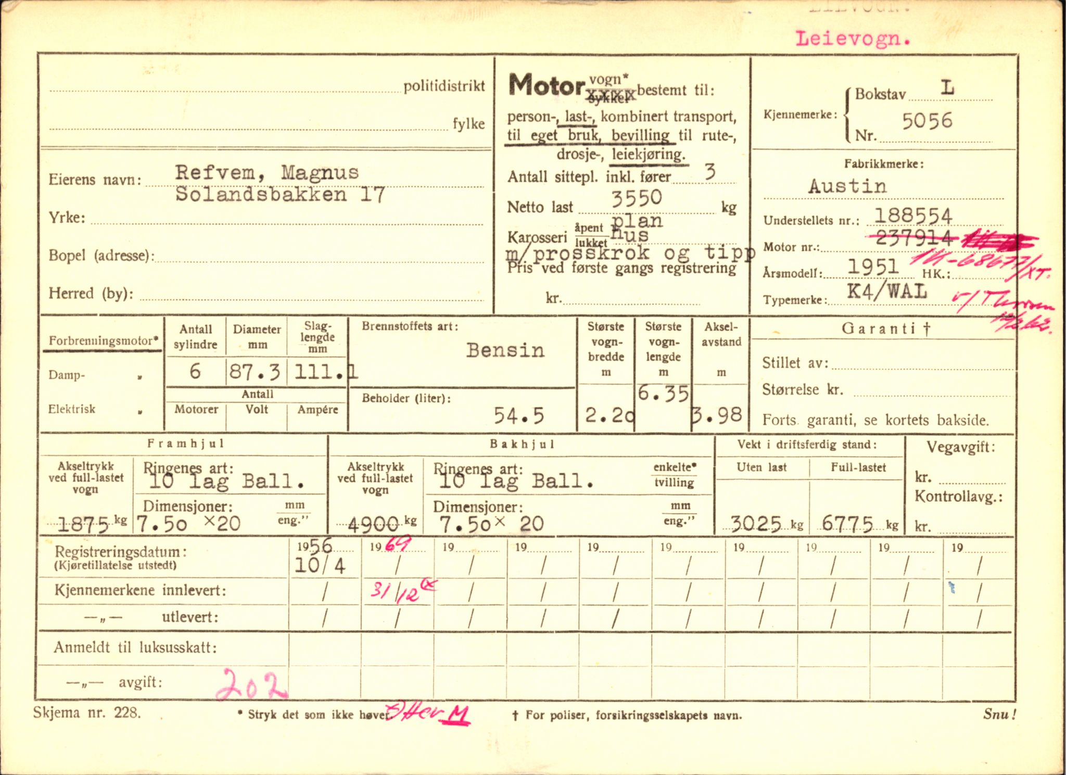Click the 'Forts. garanti, se kortets bakside.' note

click(x=875, y=420)
